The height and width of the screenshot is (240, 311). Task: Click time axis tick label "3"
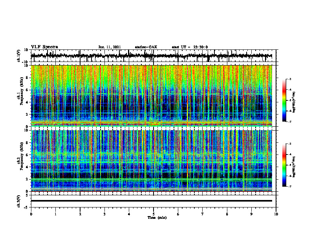104,214
